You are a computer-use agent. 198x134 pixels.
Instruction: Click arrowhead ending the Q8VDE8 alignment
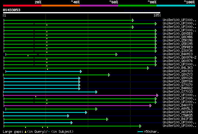pos(156,34)
